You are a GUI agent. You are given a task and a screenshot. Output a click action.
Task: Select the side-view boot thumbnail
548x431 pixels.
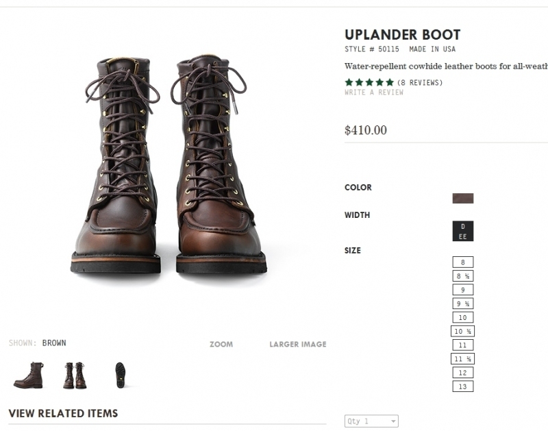coord(28,375)
